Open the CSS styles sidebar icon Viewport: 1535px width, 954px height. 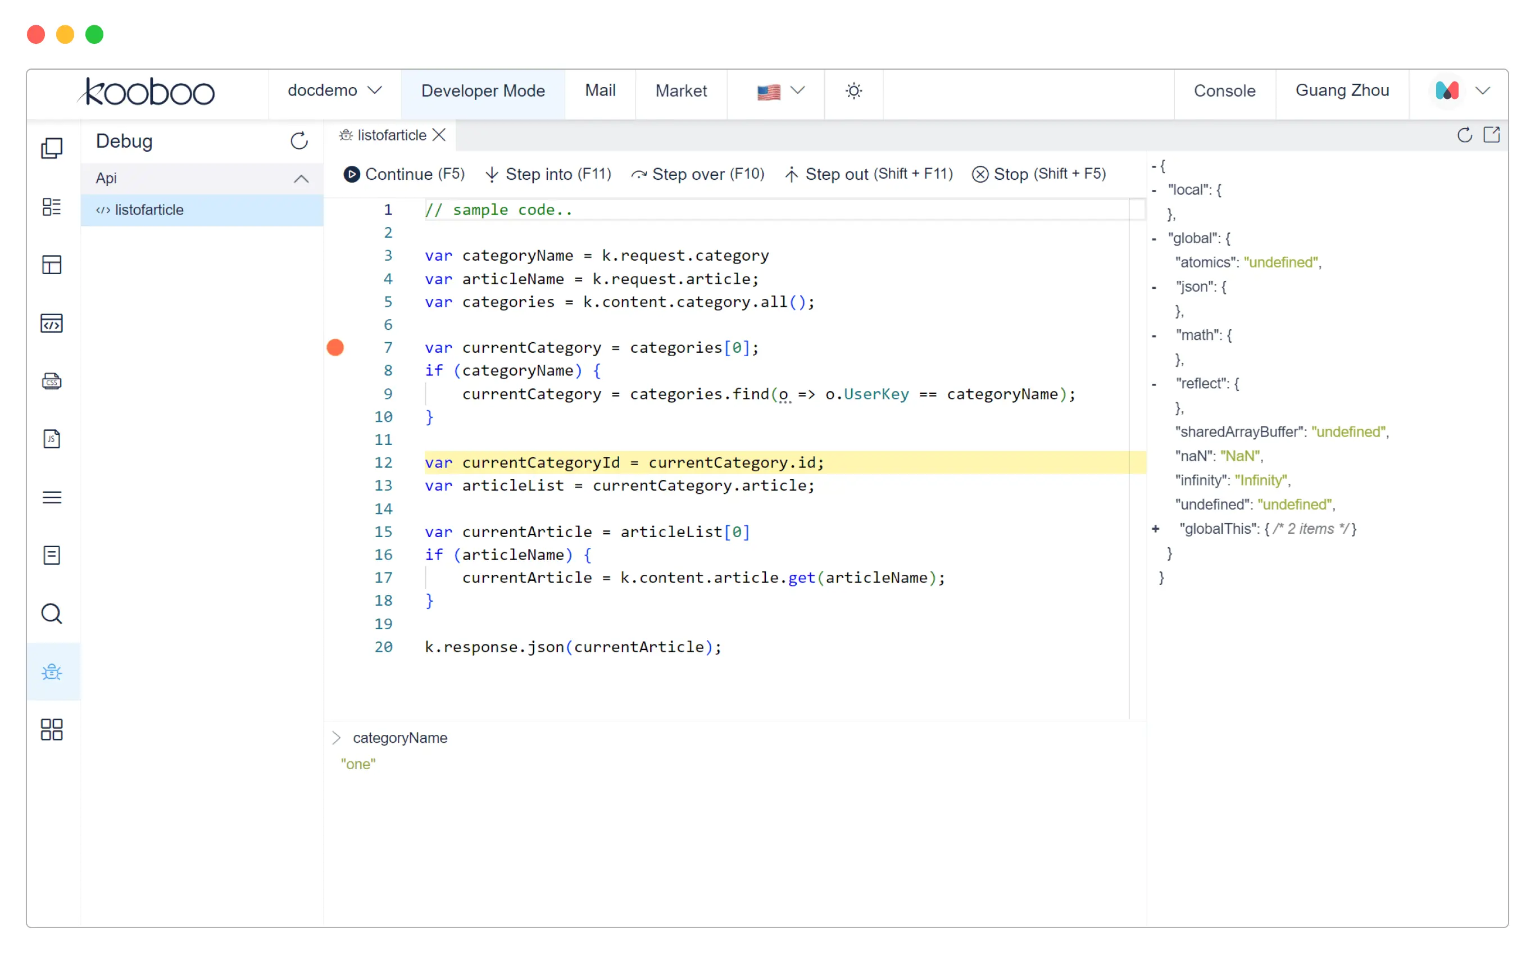(x=52, y=381)
